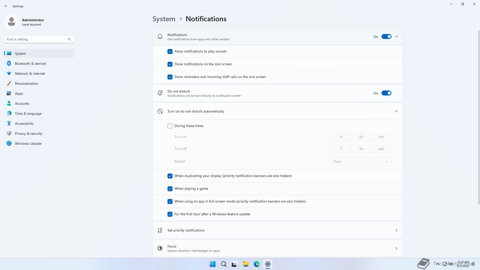Click the back arrow in Settings header
Image resolution: width=480 pixels, height=270 pixels.
pyautogui.click(x=6, y=6)
